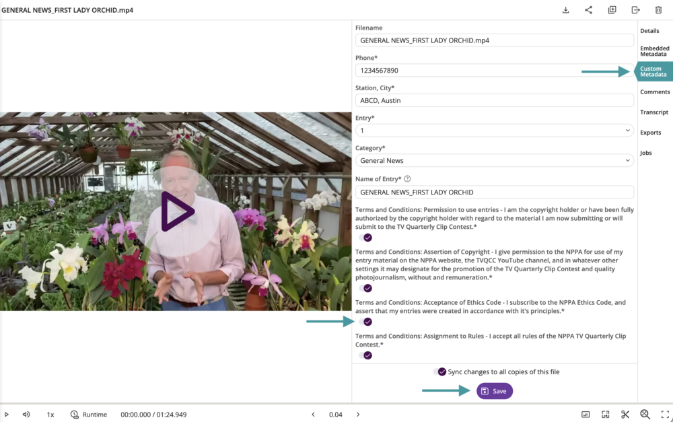Step forward with the right frame arrow
The width and height of the screenshot is (673, 422).
358,415
